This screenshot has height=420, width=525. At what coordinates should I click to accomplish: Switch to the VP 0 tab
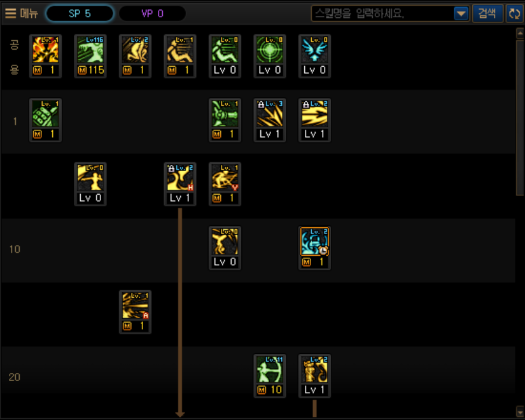click(x=152, y=13)
